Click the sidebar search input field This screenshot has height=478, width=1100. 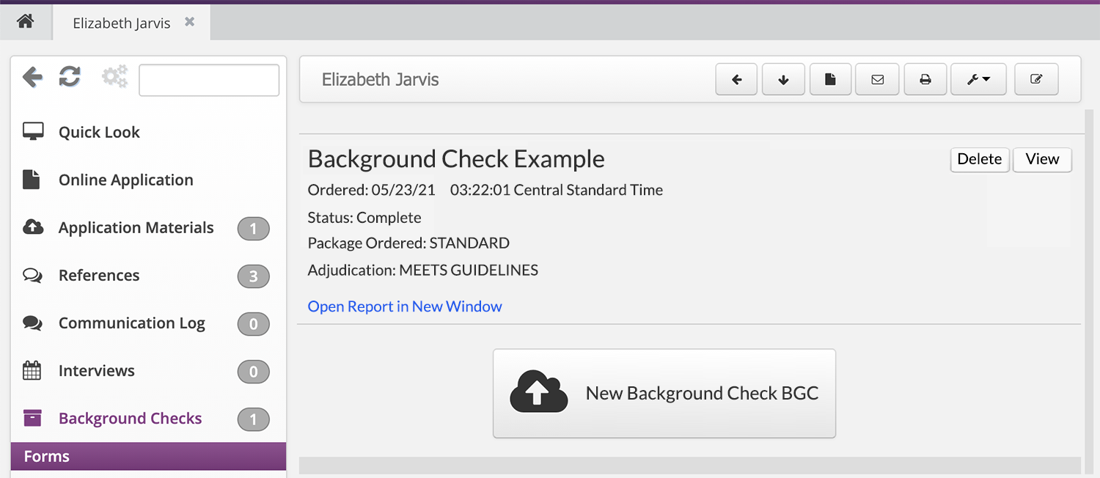click(x=209, y=81)
